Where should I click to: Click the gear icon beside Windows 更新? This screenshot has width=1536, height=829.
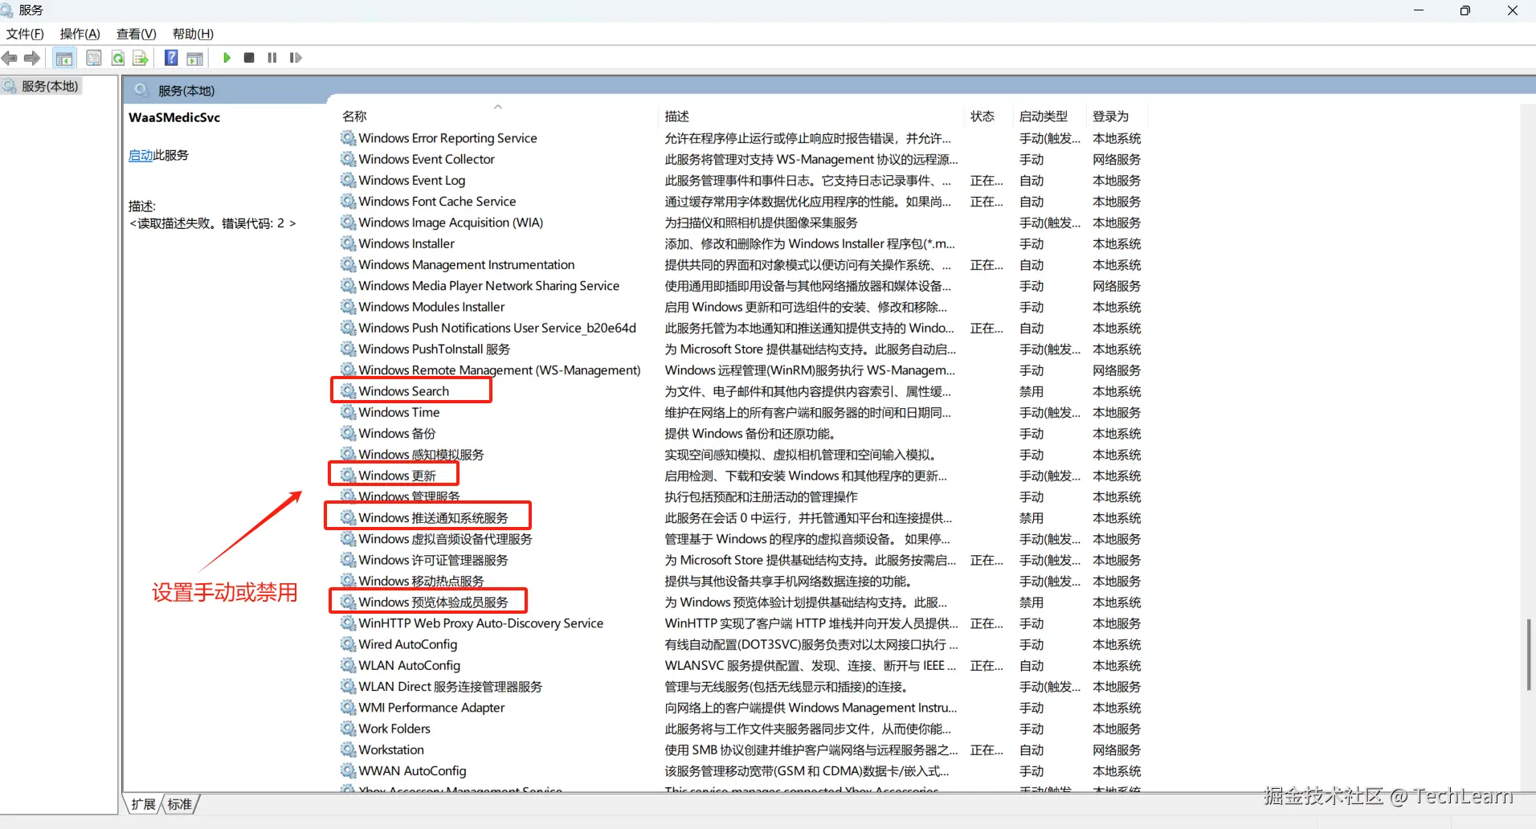pyautogui.click(x=348, y=476)
